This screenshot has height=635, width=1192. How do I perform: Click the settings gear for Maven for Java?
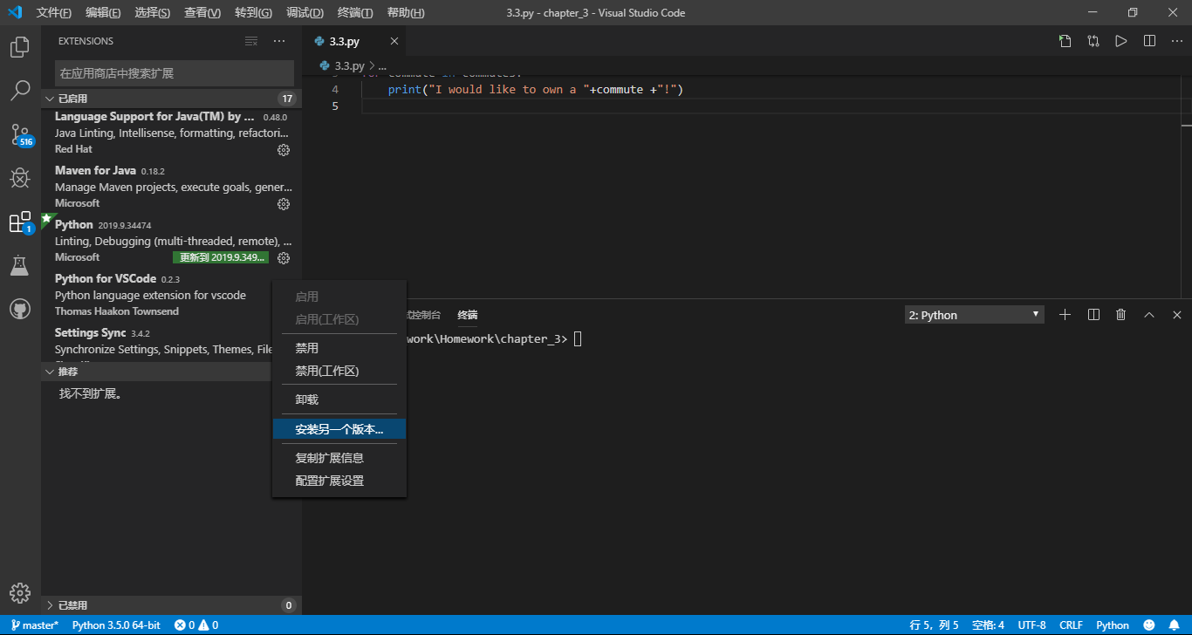[283, 203]
